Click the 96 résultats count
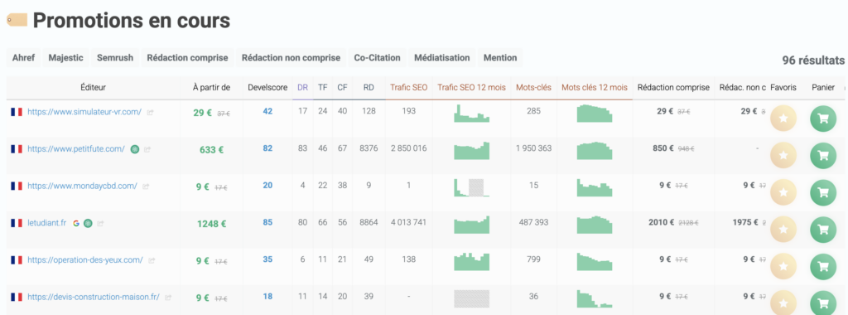848x315 pixels. pos(813,60)
